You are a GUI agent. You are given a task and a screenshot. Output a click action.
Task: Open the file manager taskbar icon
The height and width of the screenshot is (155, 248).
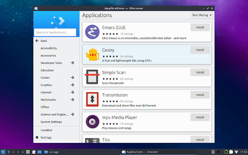(x=28, y=152)
